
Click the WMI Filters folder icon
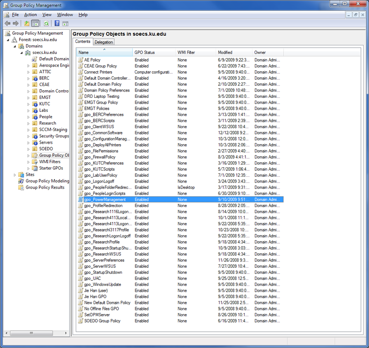pyautogui.click(x=34, y=162)
